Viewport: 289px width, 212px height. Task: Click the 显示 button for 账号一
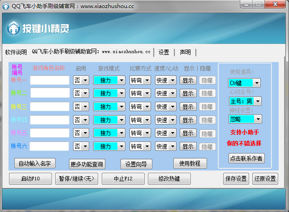pos(188,80)
